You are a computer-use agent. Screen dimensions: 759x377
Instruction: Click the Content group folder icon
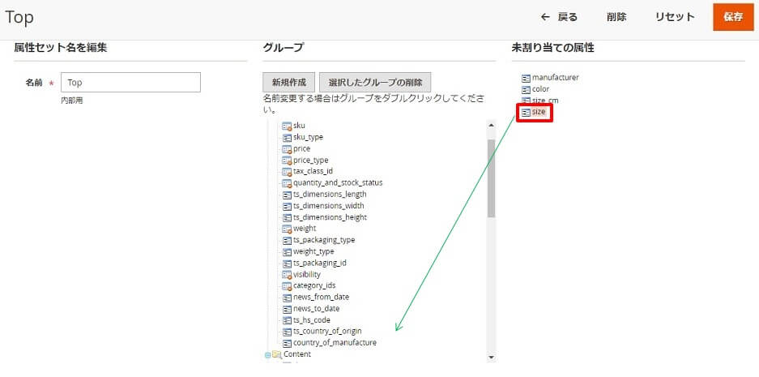tap(277, 355)
